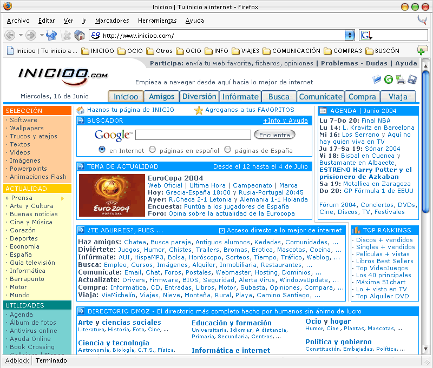Open the Marcadores menu
This screenshot has height=368, width=433.
tap(112, 21)
